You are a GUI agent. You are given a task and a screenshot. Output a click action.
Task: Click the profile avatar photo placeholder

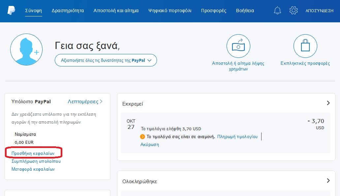coord(26,50)
